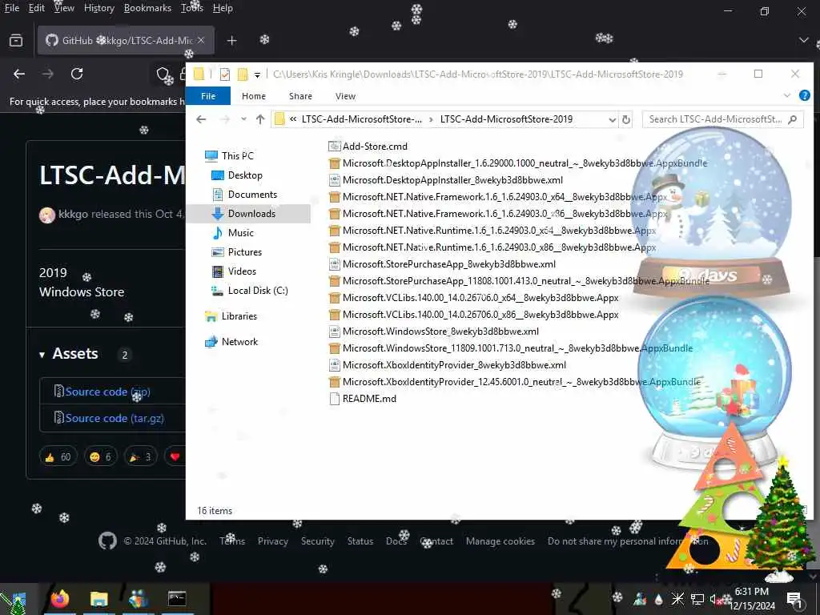The image size is (820, 615).
Task: Select Microsoft.XboxIdentityProvider_8wekyb3d8bbwe.xml file
Action: [447, 365]
